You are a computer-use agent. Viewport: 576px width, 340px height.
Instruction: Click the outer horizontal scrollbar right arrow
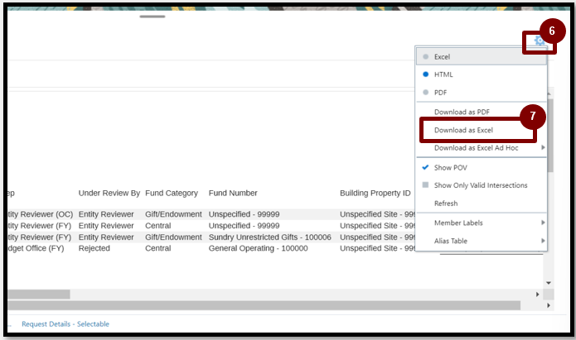pyautogui.click(x=549, y=305)
